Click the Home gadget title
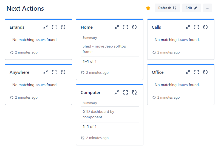221x156 pixels. (87, 27)
